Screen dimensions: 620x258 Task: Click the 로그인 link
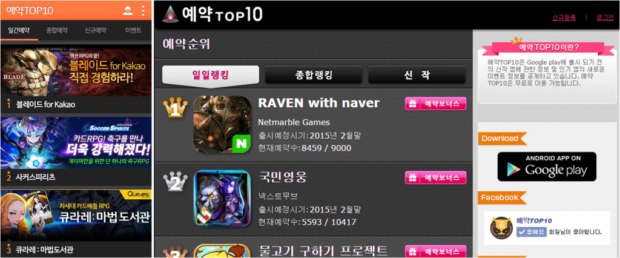click(605, 18)
